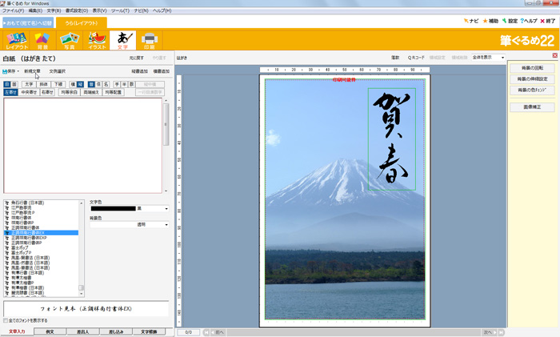Open the 写真 photo tool
The width and height of the screenshot is (560, 337).
tap(70, 39)
